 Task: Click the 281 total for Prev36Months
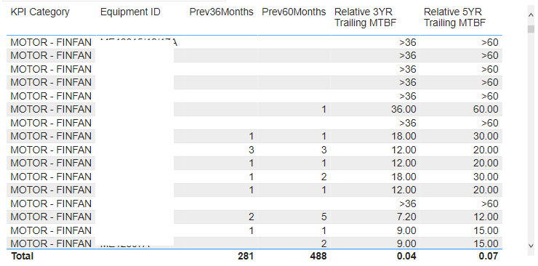246,256
